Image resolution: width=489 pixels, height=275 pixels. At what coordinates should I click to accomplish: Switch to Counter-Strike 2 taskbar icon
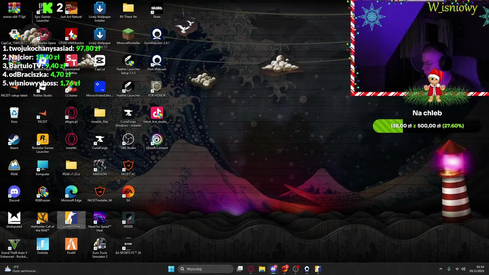click(x=318, y=269)
